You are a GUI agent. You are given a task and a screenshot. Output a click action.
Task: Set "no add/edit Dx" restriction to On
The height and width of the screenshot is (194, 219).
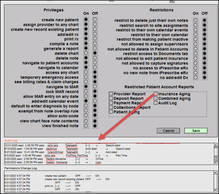click(x=195, y=78)
